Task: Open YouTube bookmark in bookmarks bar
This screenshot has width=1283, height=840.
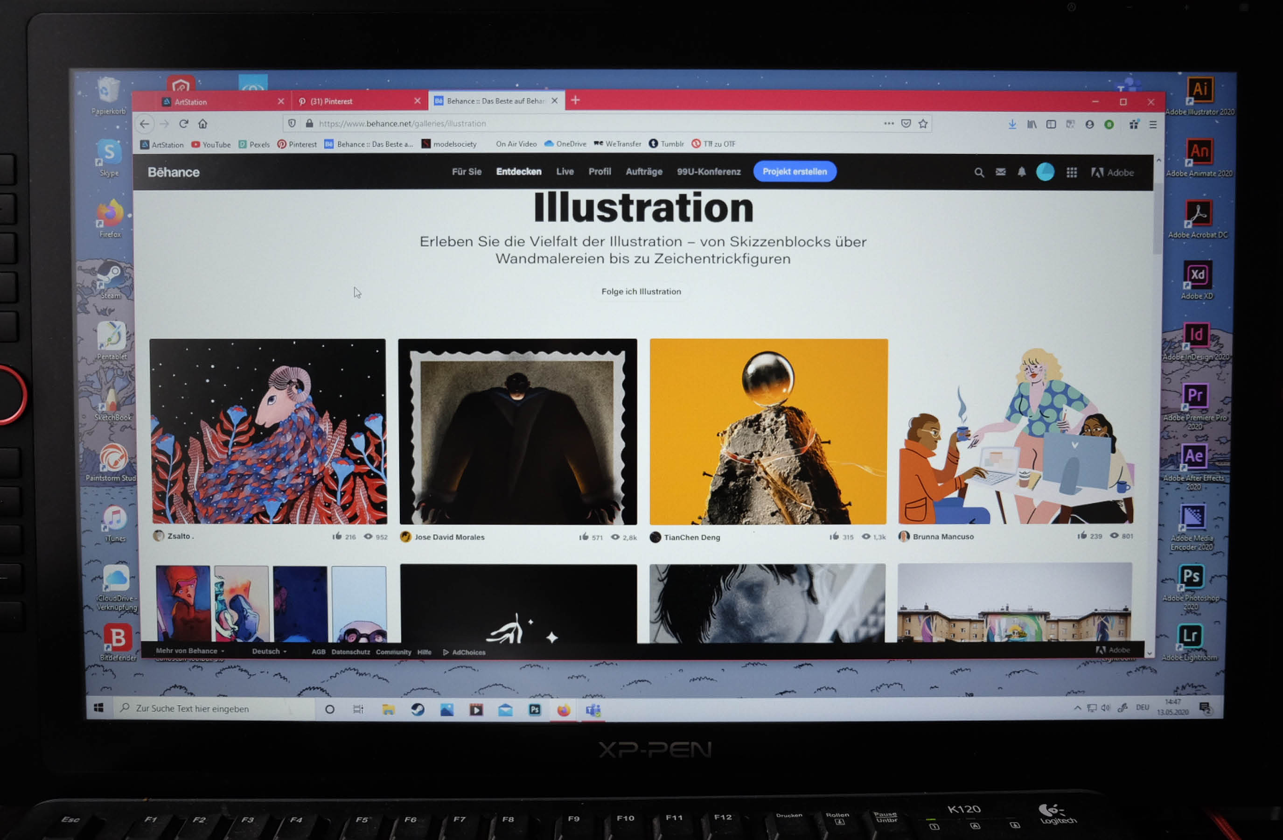Action: coord(211,145)
